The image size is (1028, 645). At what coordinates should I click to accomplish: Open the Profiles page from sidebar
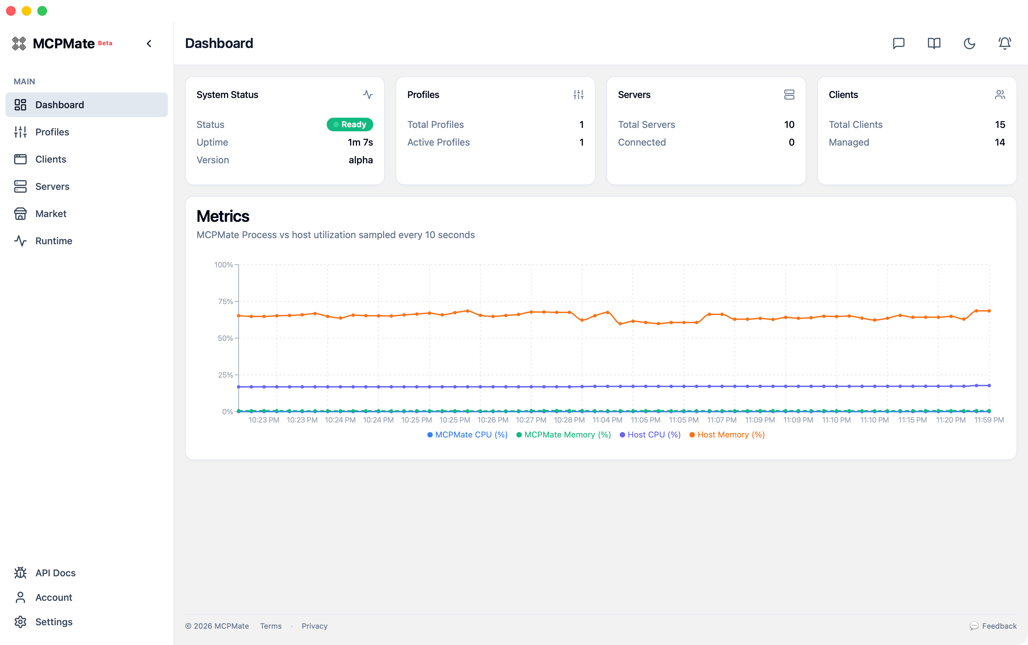[x=52, y=132]
